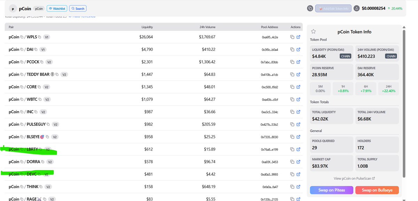
Task: Click pool address 0xa6f5...4c2e
Action: 270,37
